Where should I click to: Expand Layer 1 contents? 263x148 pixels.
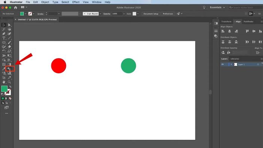[231, 64]
